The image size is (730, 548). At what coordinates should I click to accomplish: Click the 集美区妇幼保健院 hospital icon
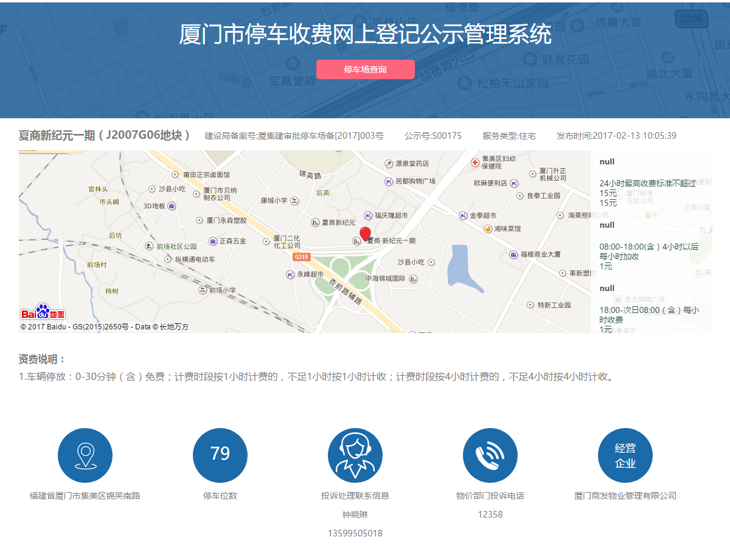(x=475, y=163)
